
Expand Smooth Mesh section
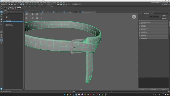click(x=154, y=27)
